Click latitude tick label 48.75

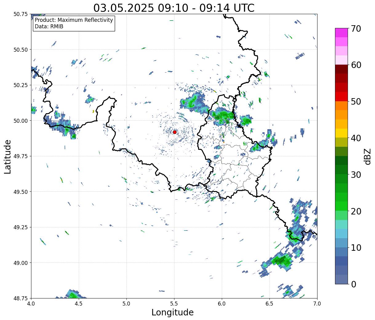pos(21,298)
